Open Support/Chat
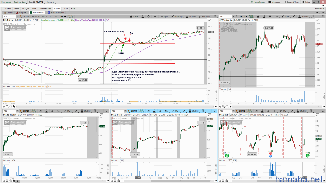326x183 pixels. pos(291,2)
